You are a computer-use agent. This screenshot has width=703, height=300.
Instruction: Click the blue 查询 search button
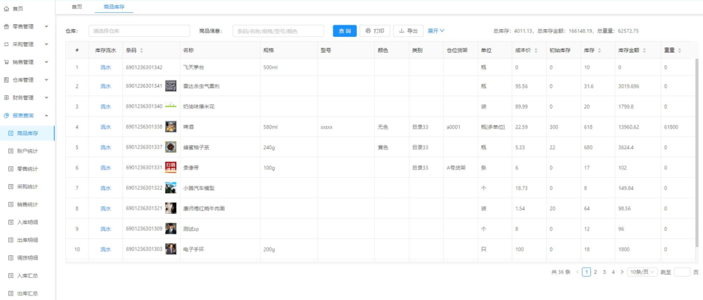pyautogui.click(x=344, y=31)
